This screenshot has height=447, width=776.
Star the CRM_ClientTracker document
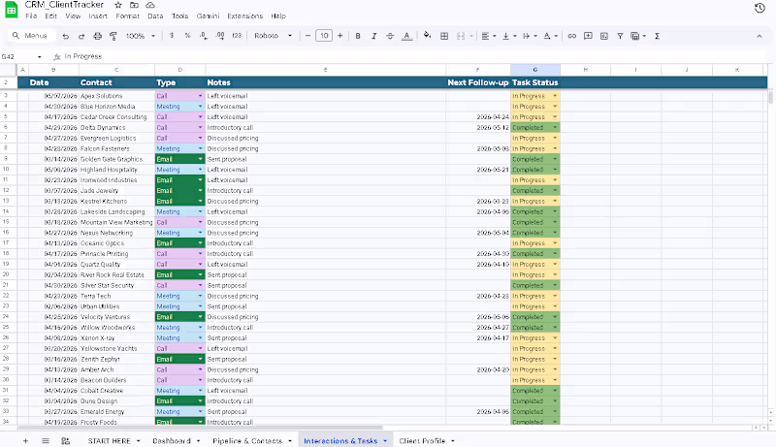(x=117, y=5)
